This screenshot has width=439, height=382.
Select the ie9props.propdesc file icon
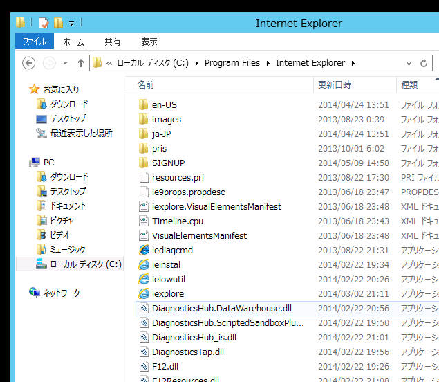[x=144, y=192]
